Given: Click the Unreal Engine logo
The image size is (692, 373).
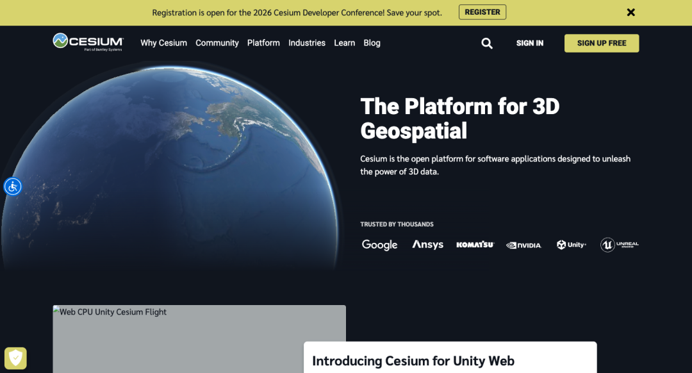Looking at the screenshot, I should click(x=619, y=245).
